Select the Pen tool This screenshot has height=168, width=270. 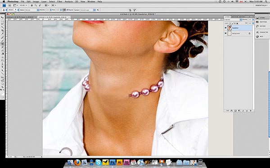point(2,64)
